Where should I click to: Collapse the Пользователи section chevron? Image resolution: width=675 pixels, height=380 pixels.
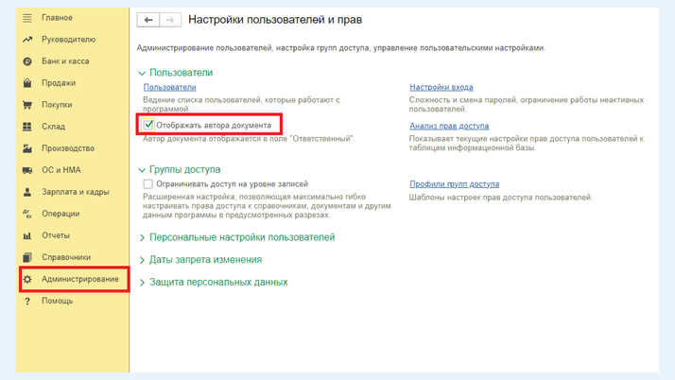(x=142, y=73)
